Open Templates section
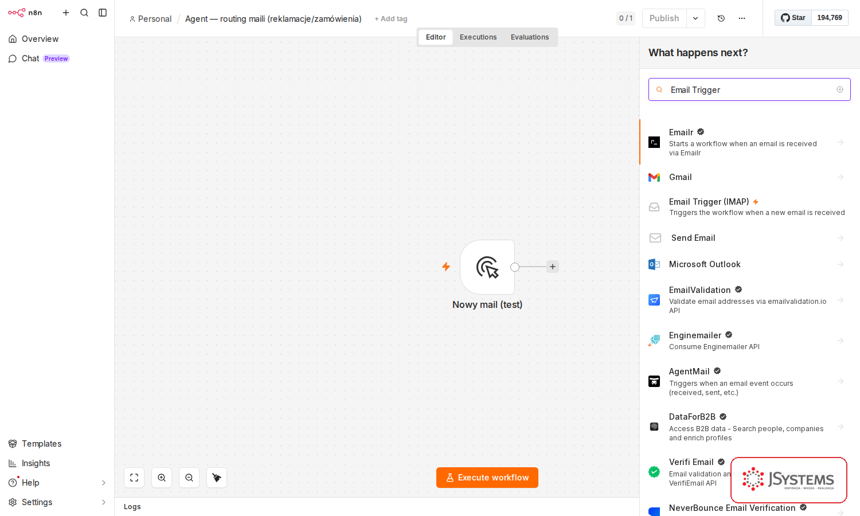 (x=57, y=444)
